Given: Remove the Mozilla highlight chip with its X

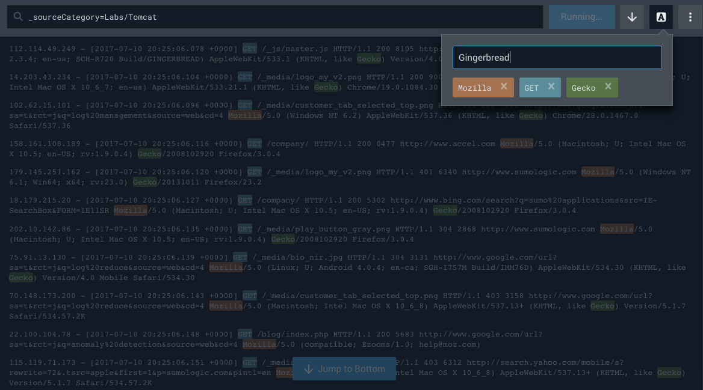Looking at the screenshot, I should [504, 87].
